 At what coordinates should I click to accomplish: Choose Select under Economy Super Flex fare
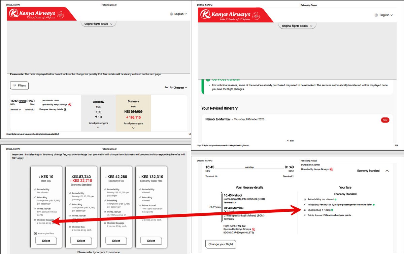click(x=151, y=241)
